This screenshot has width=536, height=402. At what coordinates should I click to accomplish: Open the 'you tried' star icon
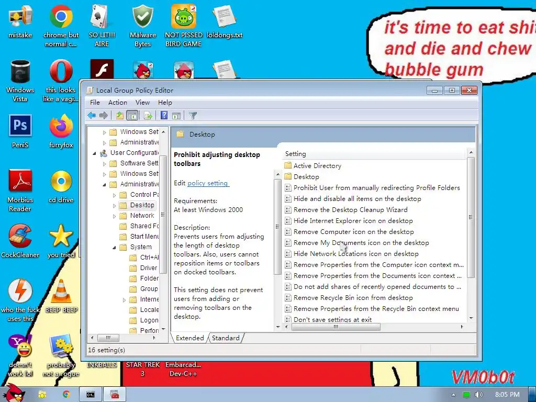point(61,241)
